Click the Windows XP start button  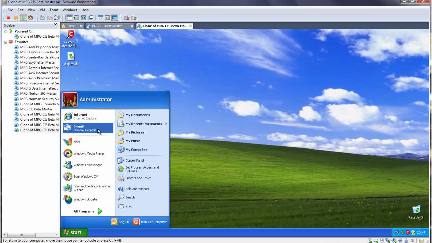[75, 232]
